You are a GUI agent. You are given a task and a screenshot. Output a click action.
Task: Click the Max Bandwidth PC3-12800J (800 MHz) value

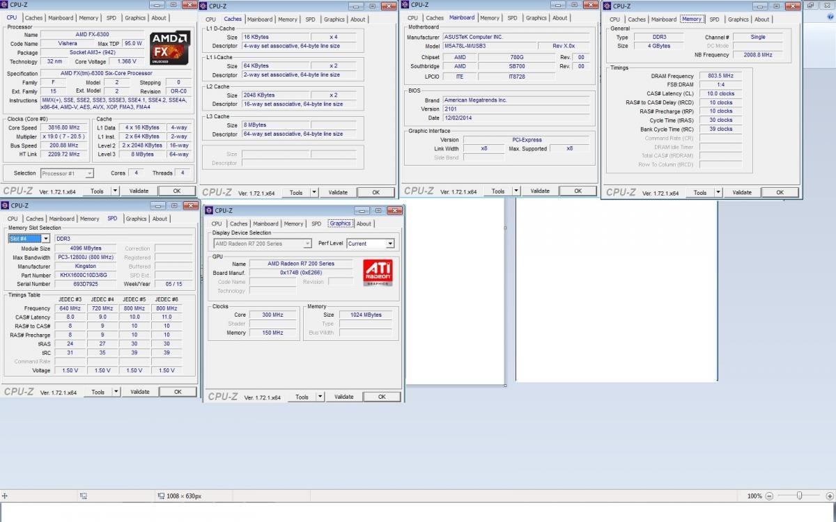click(x=86, y=258)
